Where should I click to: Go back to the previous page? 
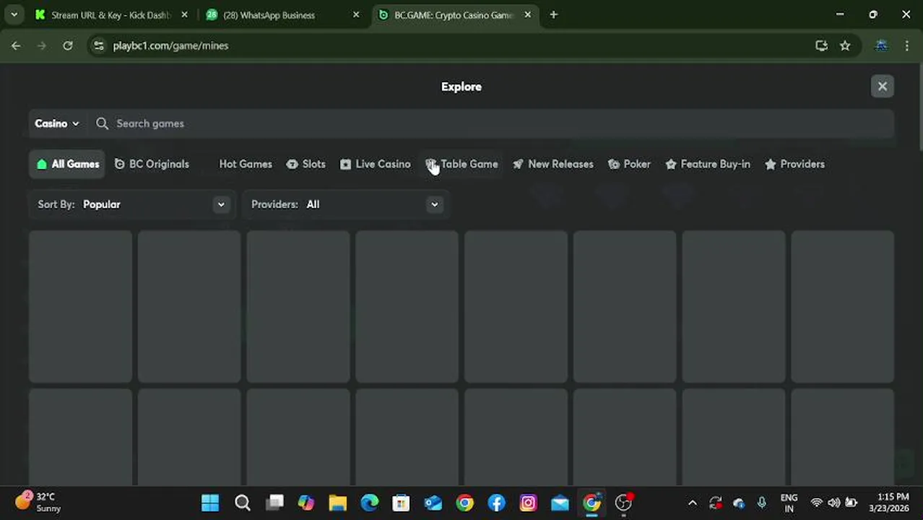16,45
